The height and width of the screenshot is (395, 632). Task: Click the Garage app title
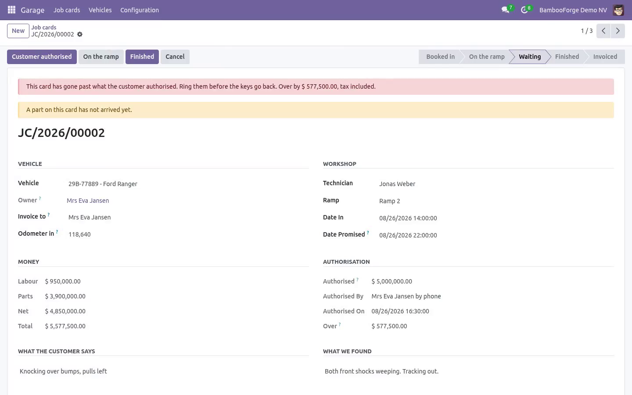pos(32,10)
